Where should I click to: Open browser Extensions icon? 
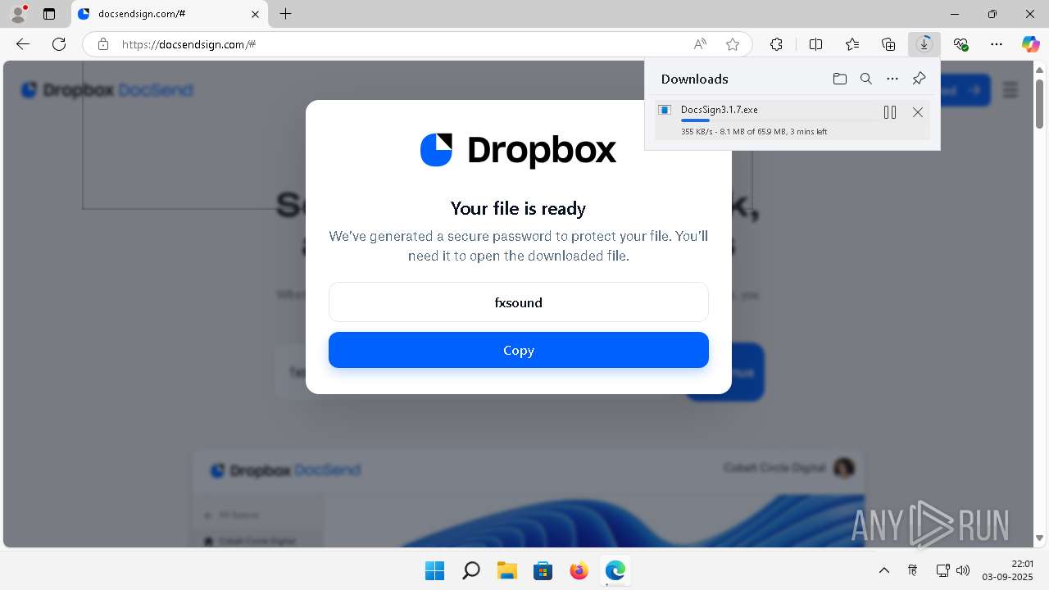point(776,44)
